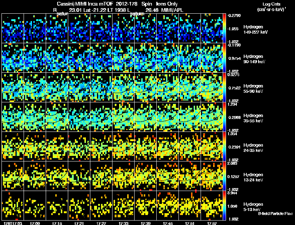This screenshot has width=295, height=225.
Task: Click the B-field Particle Flow label
Action: point(275,214)
